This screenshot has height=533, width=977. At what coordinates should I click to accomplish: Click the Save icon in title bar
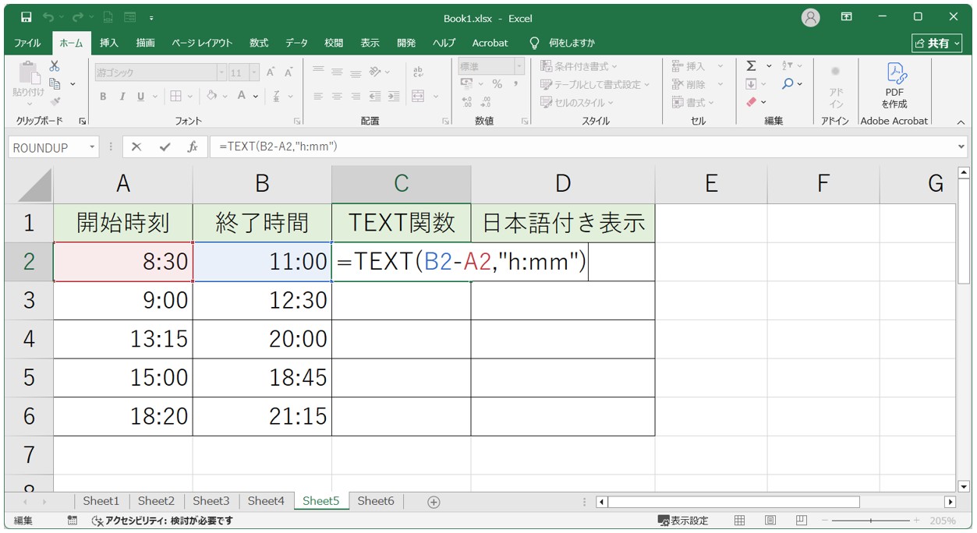pyautogui.click(x=27, y=17)
